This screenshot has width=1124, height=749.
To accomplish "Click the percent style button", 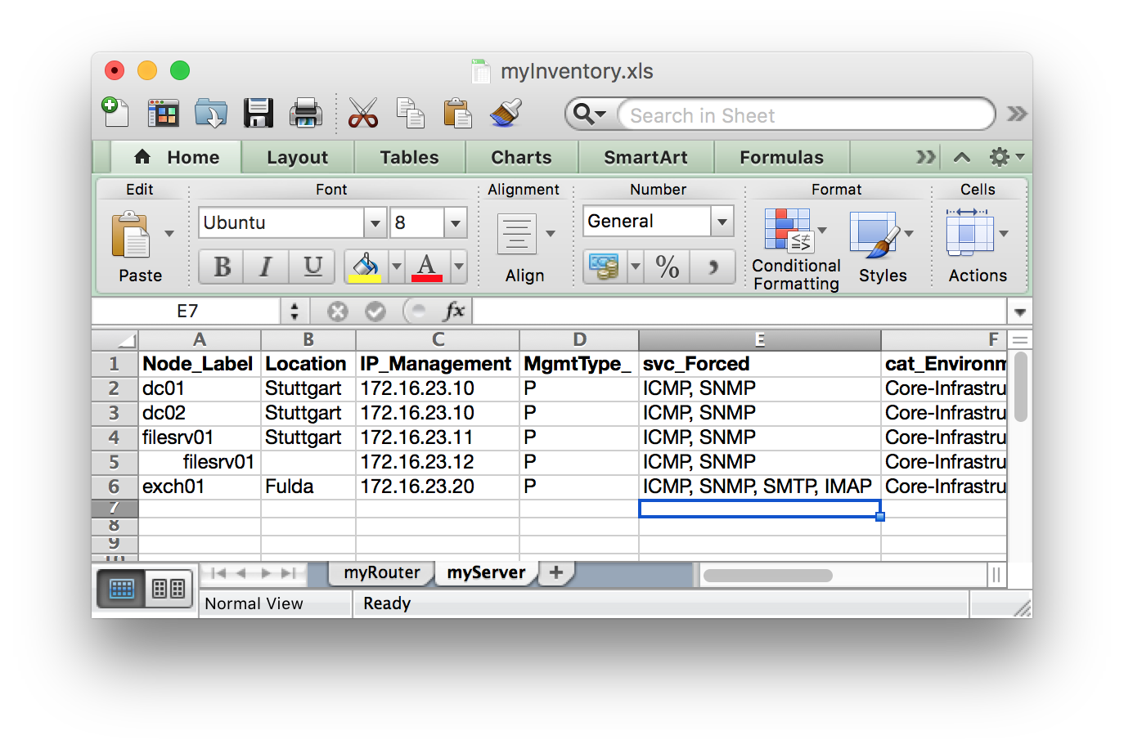I will pyautogui.click(x=668, y=267).
